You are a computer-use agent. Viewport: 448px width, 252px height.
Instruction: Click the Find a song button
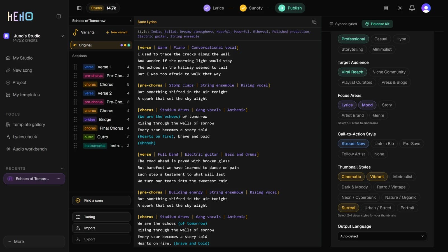tap(101, 200)
